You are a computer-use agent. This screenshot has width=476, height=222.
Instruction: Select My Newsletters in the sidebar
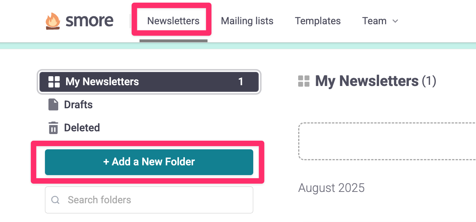pos(102,82)
